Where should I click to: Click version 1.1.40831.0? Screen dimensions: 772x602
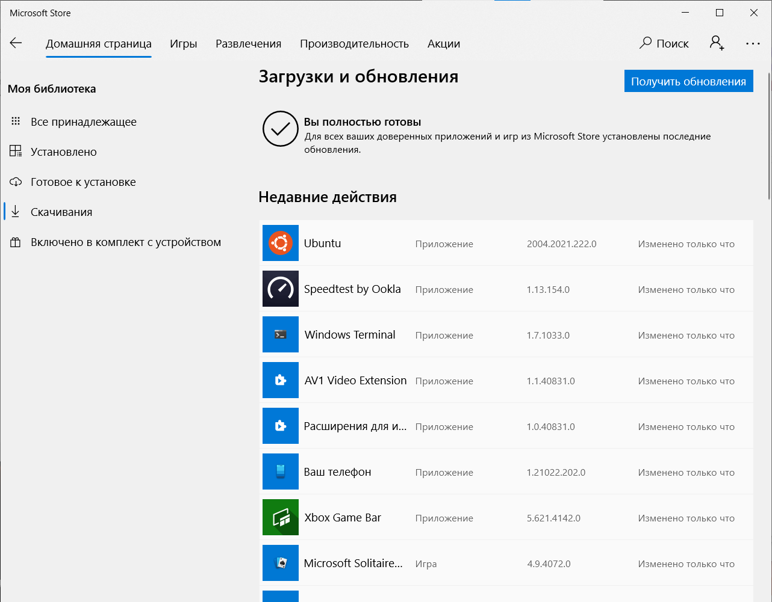[x=551, y=381]
